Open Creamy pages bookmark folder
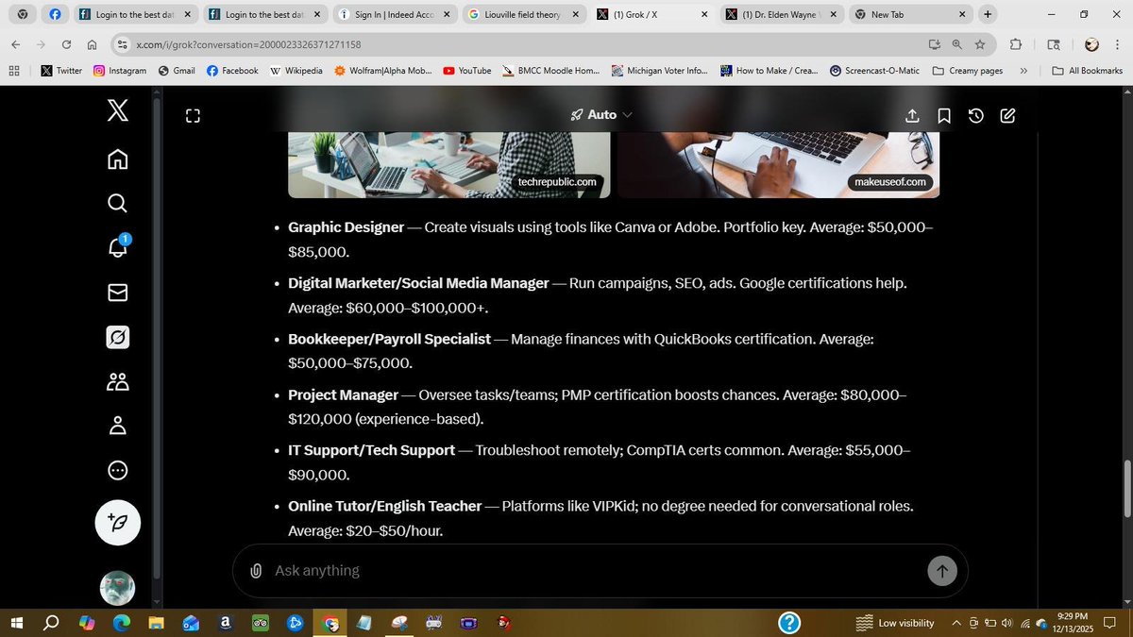Image resolution: width=1133 pixels, height=637 pixels. coord(969,71)
